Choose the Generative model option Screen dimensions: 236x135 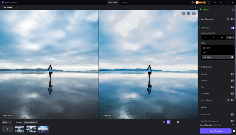pyautogui.click(x=218, y=48)
